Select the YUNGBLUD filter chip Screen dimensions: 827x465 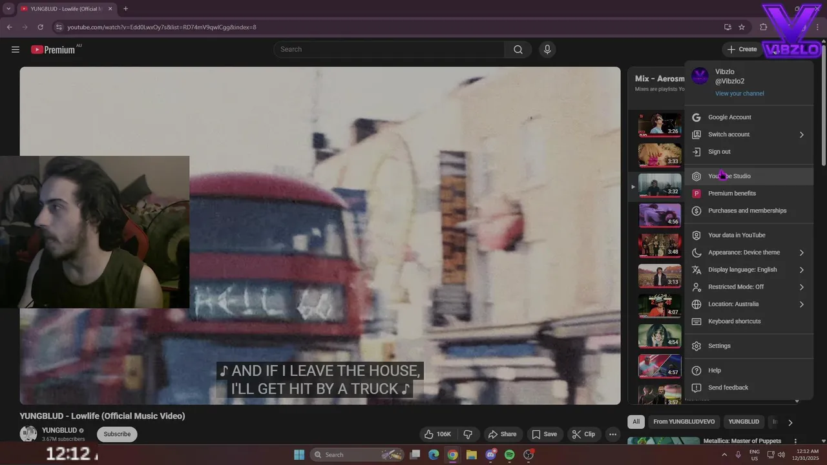point(744,422)
